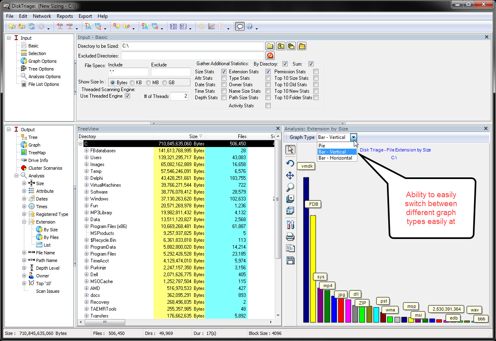Click the rotate tool in graph toolbar
Viewport: 496px width, 341px height.
(x=291, y=163)
